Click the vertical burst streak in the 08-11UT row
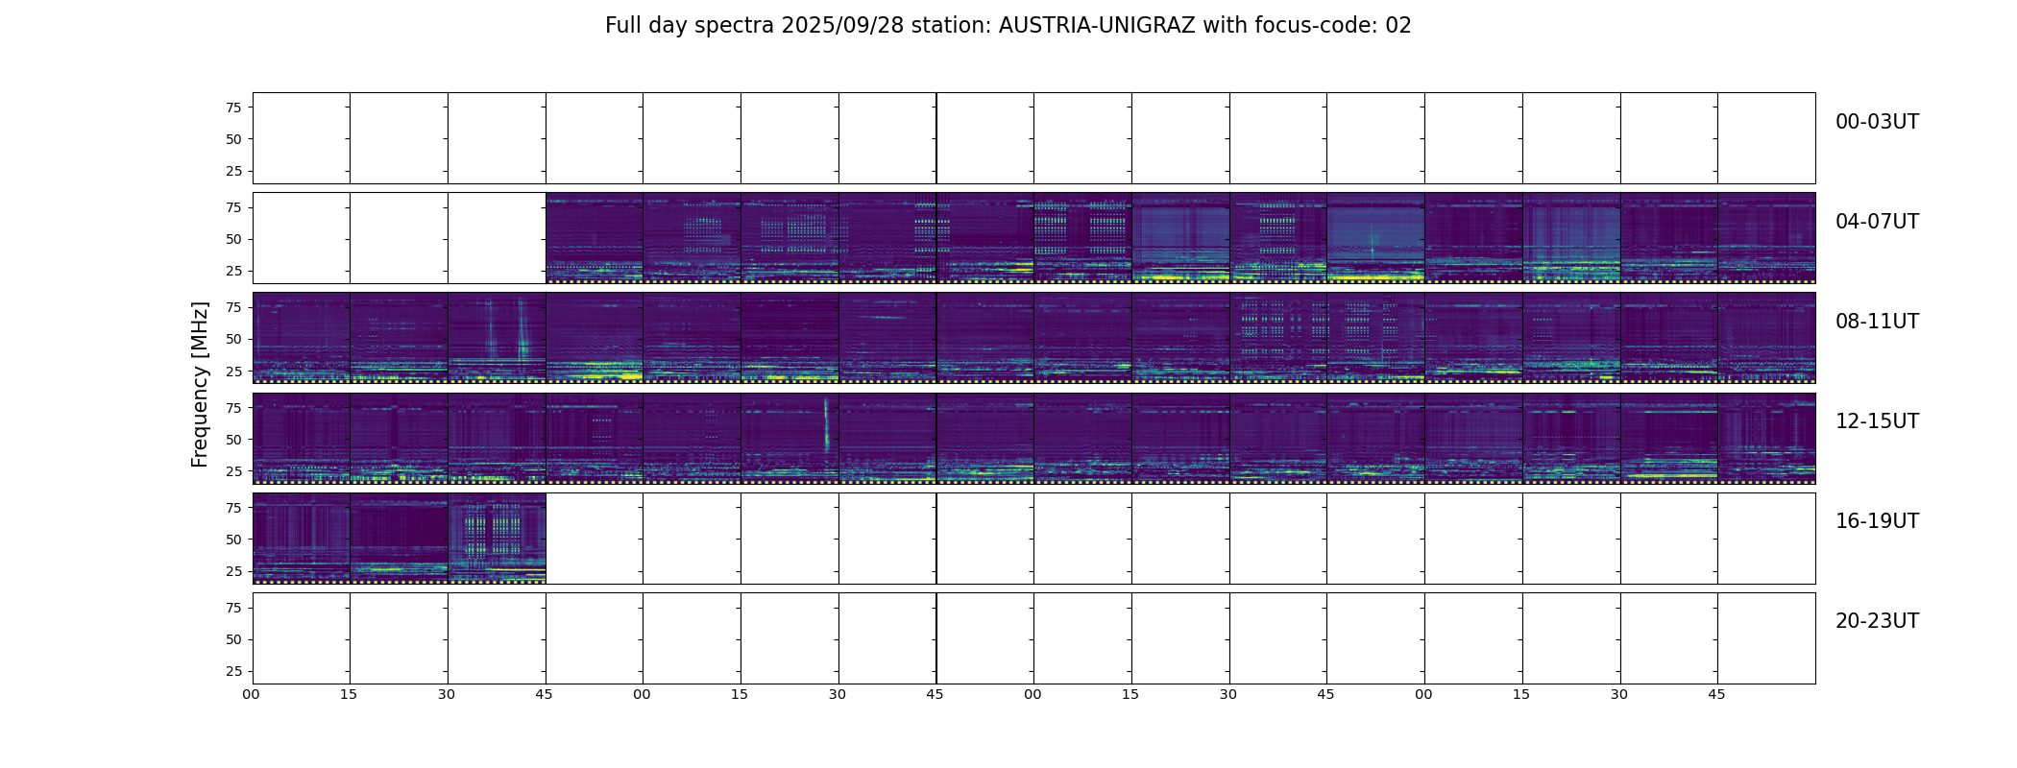Screen dimensions: 2017x768 (x=522, y=329)
